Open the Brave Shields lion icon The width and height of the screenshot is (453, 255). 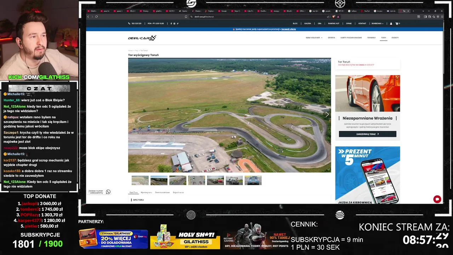(x=333, y=17)
